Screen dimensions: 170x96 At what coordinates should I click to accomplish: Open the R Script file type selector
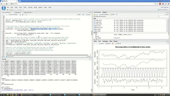click(x=89, y=56)
